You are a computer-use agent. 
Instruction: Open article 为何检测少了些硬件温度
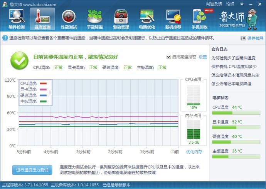[233, 58]
